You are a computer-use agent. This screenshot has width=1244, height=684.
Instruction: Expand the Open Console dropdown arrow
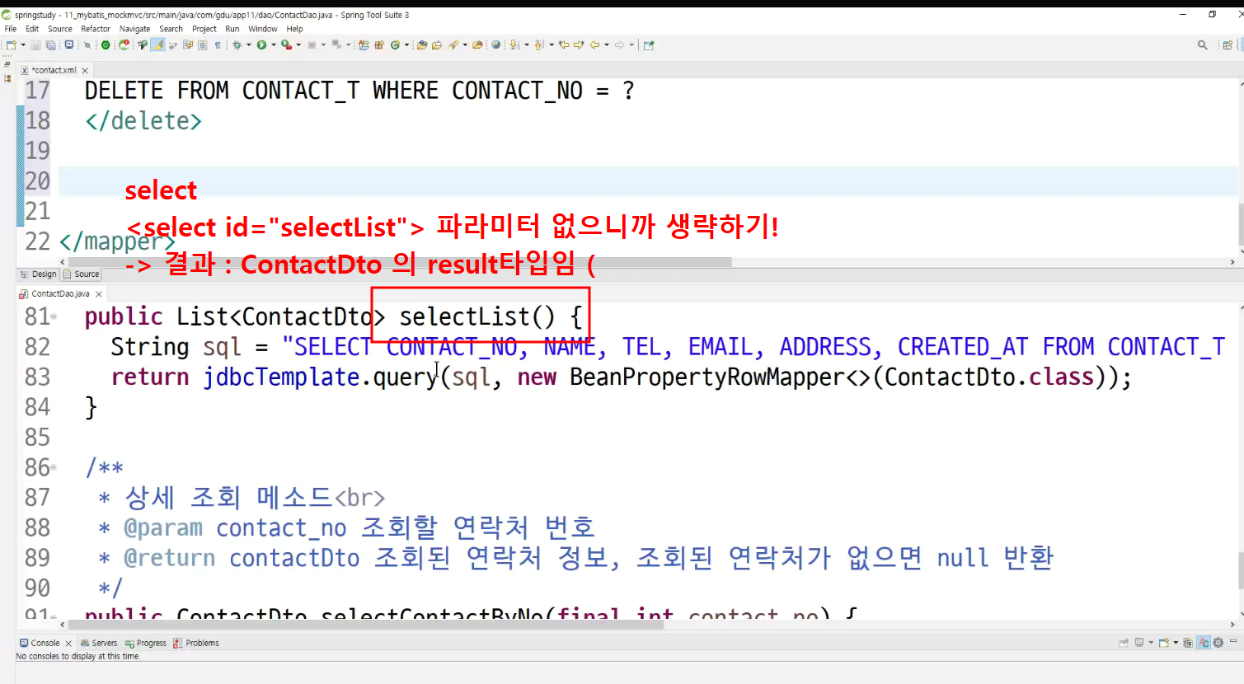(x=1176, y=643)
